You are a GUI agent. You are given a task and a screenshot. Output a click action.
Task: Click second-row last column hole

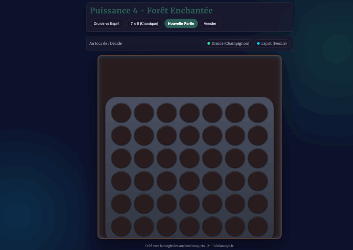tap(258, 136)
